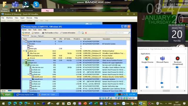Open Word from the Windows taskbar
This screenshot has height=106, width=188.
click(90, 103)
